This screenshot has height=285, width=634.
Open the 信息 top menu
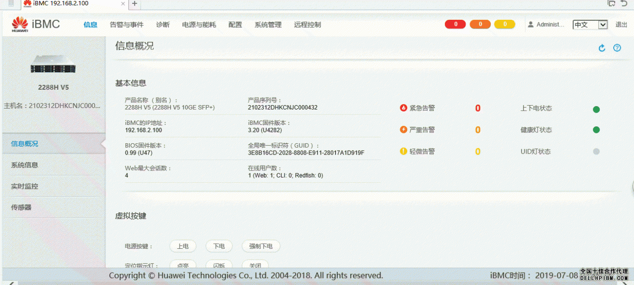coord(91,25)
